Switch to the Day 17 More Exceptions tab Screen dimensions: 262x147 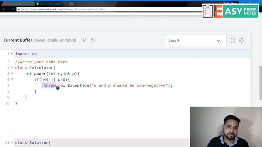[51, 4]
